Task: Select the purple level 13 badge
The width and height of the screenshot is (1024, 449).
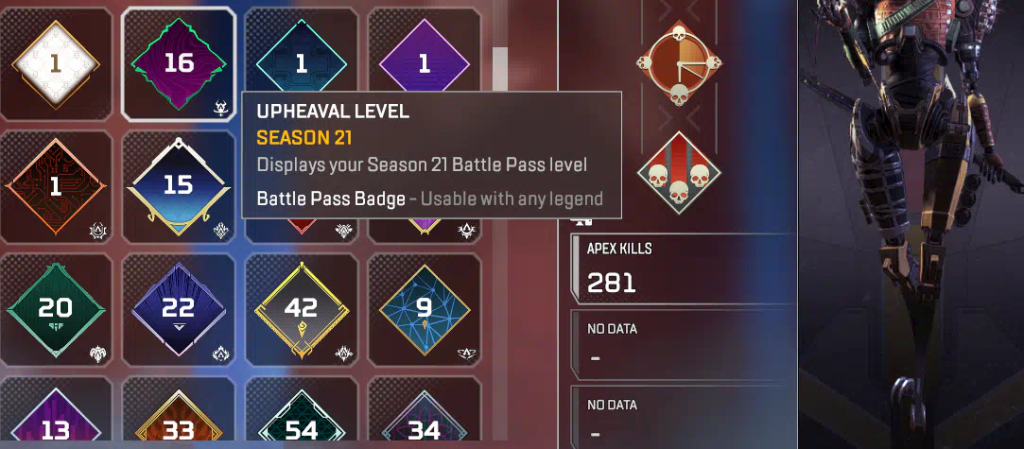Action: point(56,412)
